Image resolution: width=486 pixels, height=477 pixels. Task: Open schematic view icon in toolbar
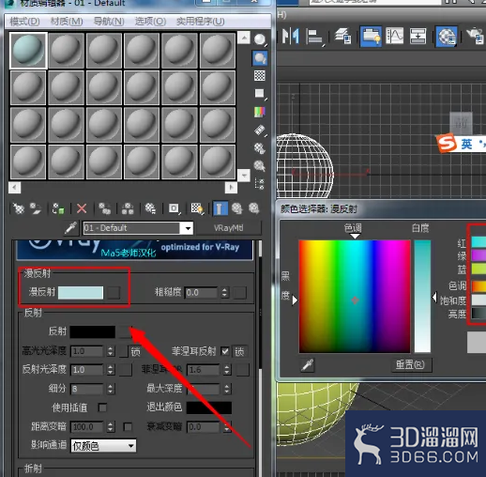(x=418, y=37)
